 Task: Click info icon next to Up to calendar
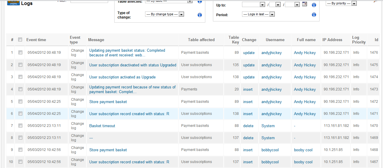click(x=314, y=5)
